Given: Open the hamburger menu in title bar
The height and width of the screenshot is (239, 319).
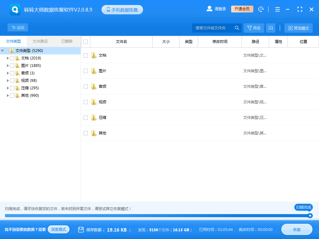Looking at the screenshot, I should pos(277,9).
